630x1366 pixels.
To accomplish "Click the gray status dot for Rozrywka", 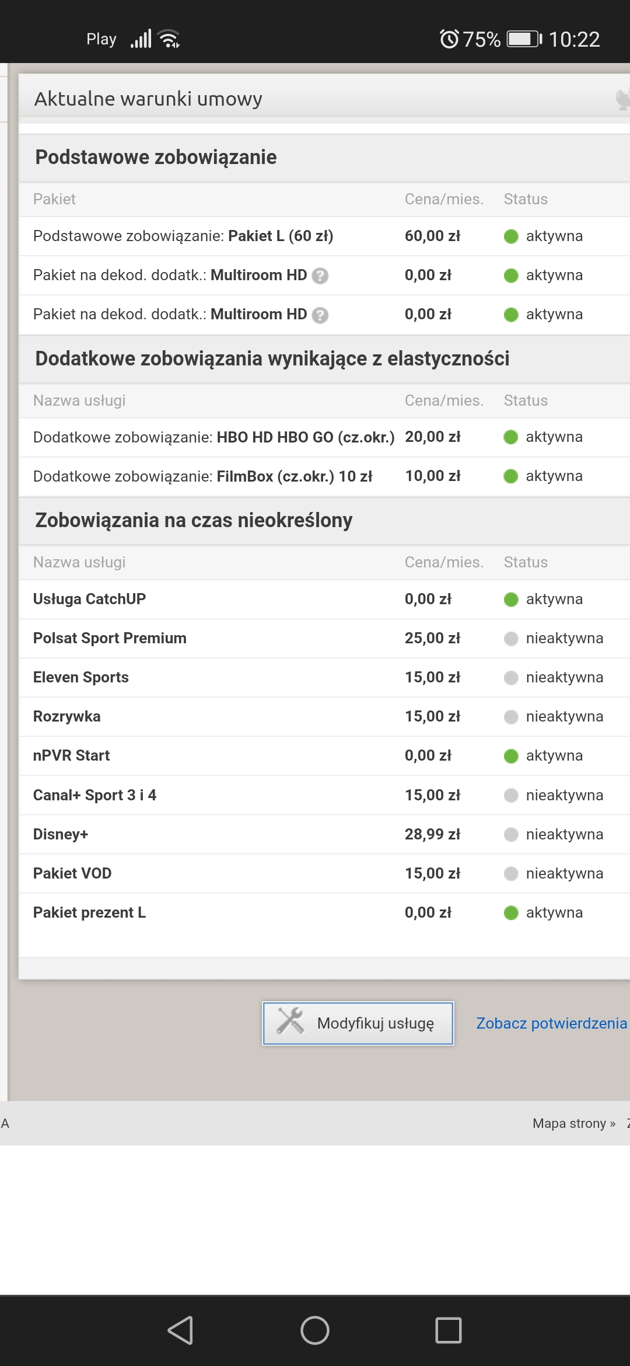I will pos(511,717).
